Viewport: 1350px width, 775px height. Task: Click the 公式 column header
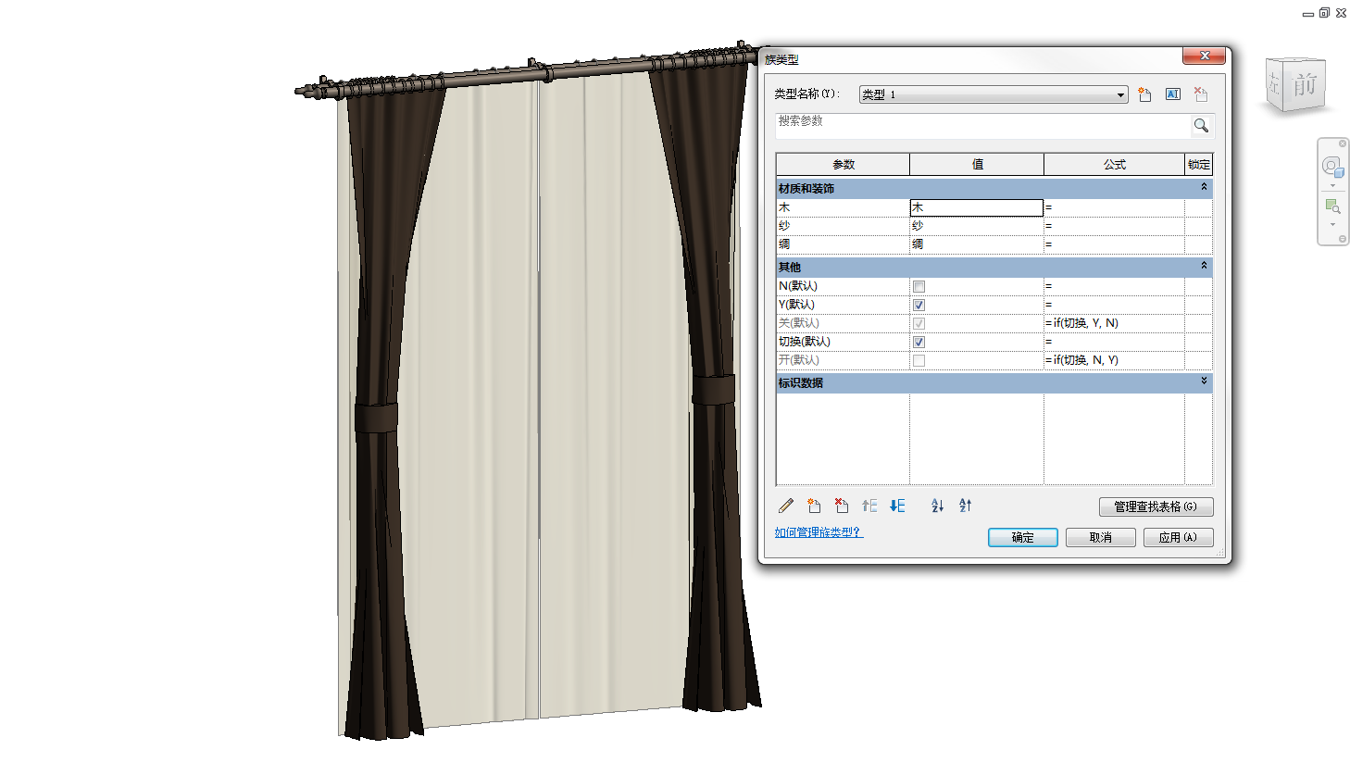[1115, 165]
